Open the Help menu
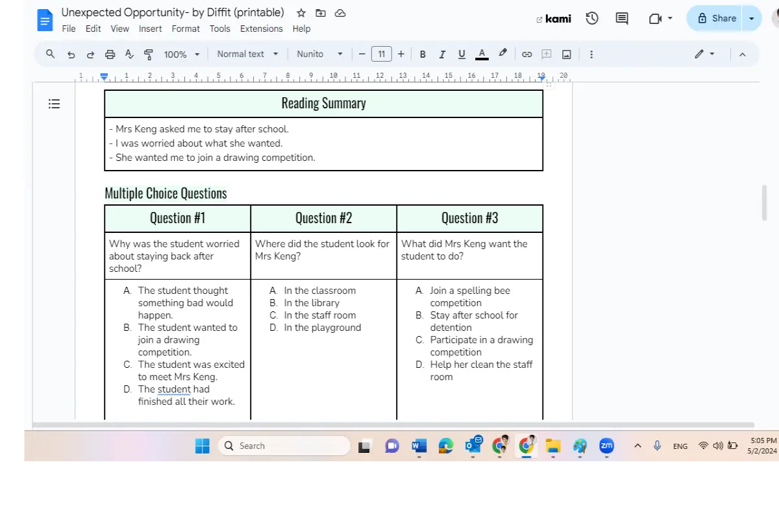The height and width of the screenshot is (519, 779). pyautogui.click(x=301, y=29)
